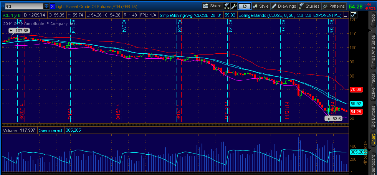Click in the /CL symbol input field
The width and height of the screenshot is (377, 175).
tap(22, 7)
